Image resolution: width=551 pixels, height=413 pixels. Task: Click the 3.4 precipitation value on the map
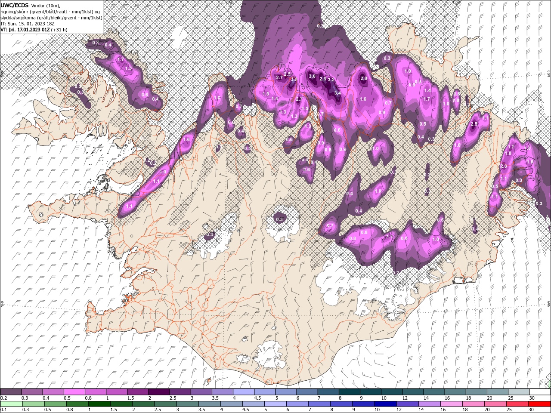(x=337, y=93)
